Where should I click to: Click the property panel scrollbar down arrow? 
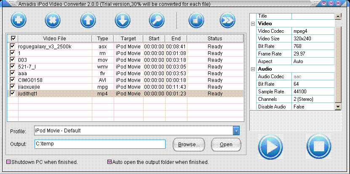coord(338,107)
